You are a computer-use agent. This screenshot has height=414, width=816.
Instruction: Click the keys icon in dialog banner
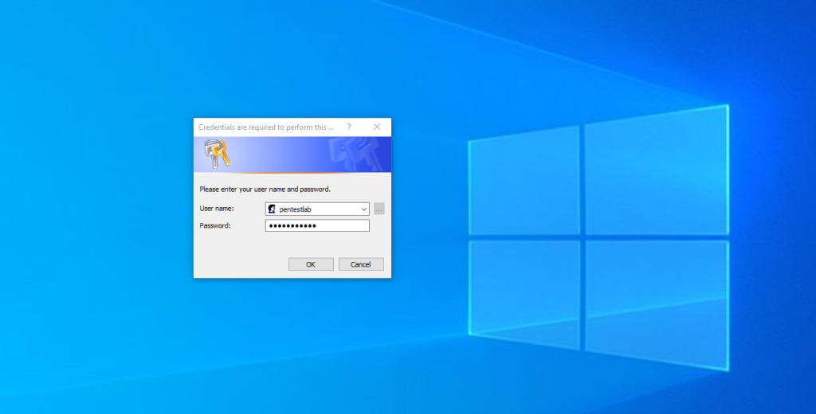click(x=217, y=154)
